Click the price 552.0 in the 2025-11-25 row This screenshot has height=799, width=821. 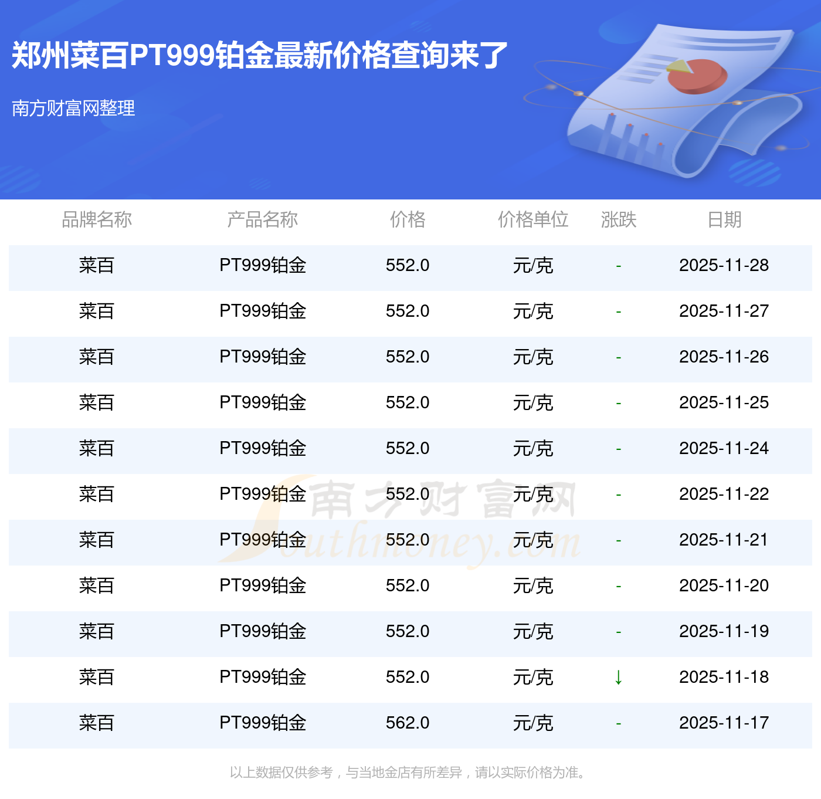[x=408, y=402]
